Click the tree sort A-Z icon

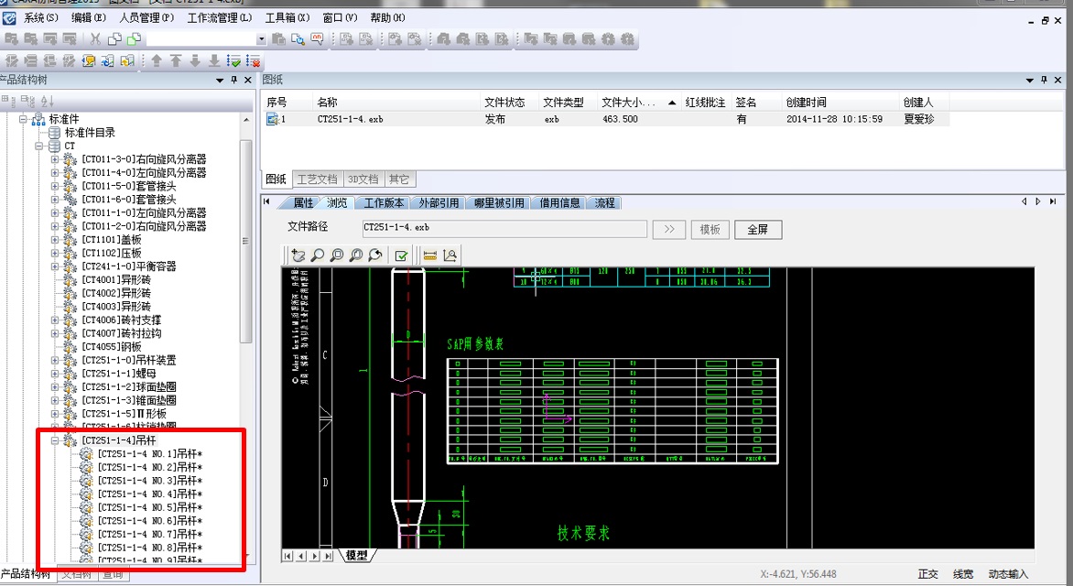point(48,102)
